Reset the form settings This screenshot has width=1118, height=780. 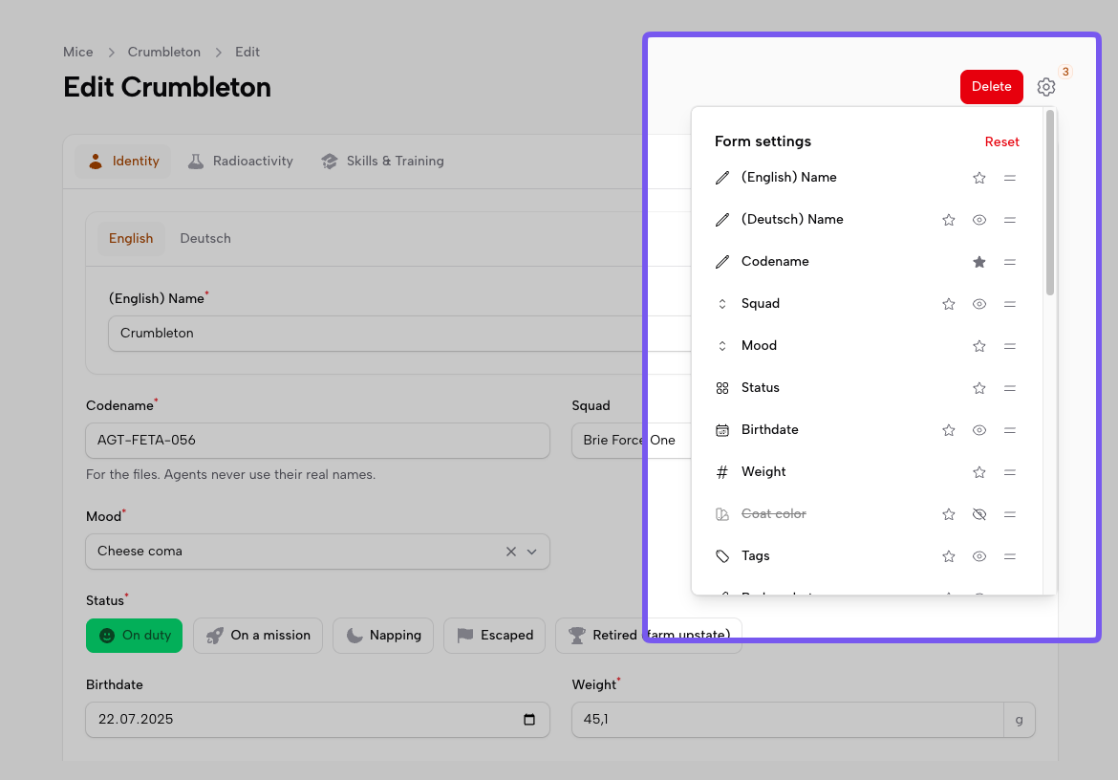coord(1001,141)
